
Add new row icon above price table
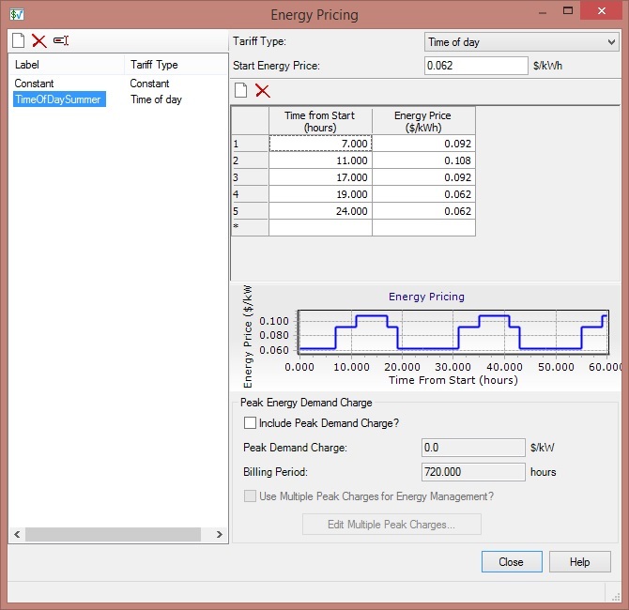tap(241, 90)
